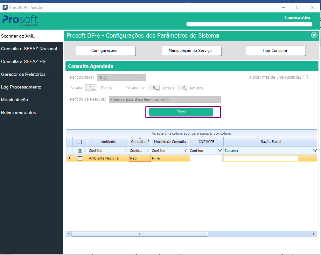Click the Prosoft app icon in title bar
The height and width of the screenshot is (255, 321).
tap(5, 8)
